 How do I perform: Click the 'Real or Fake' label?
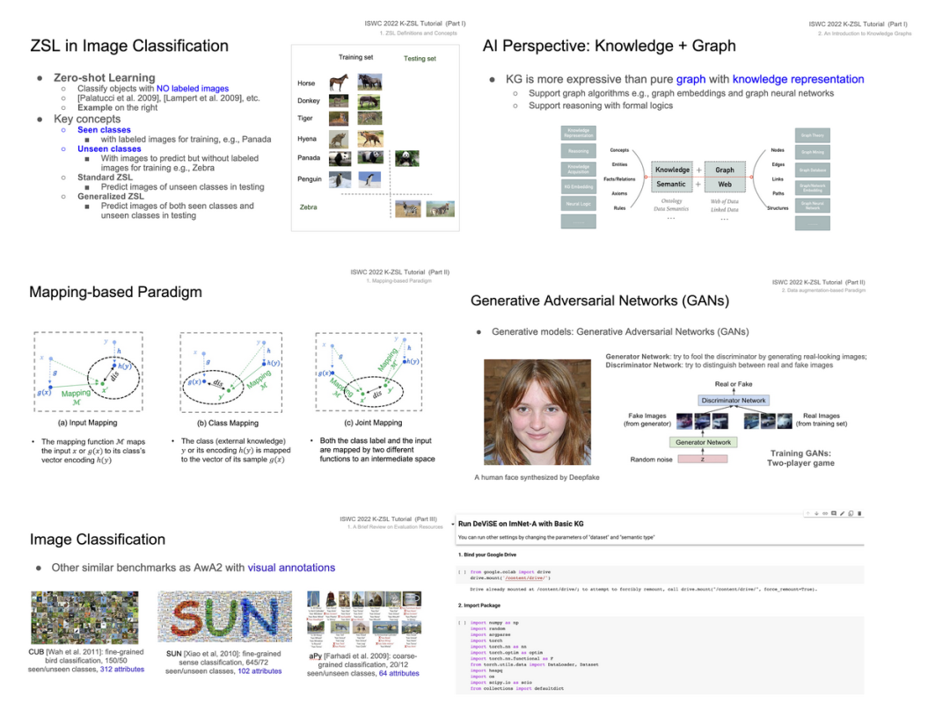733,384
